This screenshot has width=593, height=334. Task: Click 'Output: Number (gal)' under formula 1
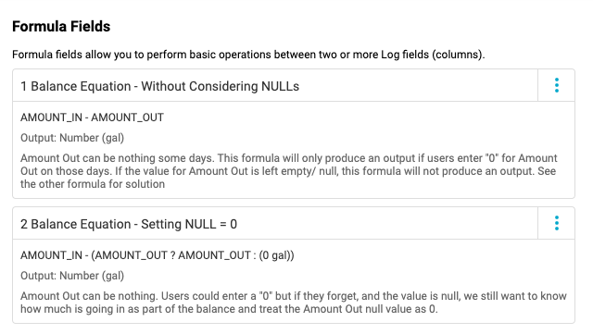[72, 138]
